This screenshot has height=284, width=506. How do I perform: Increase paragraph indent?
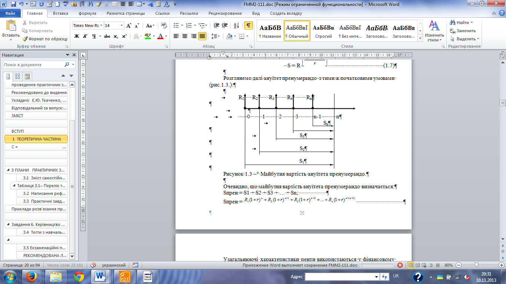pos(224,26)
